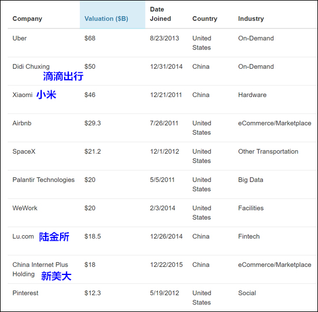
Task: Select the Palantir Technologies cell
Action: point(43,180)
